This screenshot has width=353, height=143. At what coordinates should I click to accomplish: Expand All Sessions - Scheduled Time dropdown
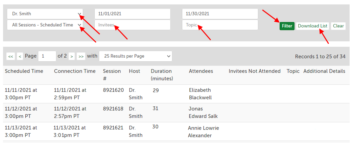pos(45,25)
